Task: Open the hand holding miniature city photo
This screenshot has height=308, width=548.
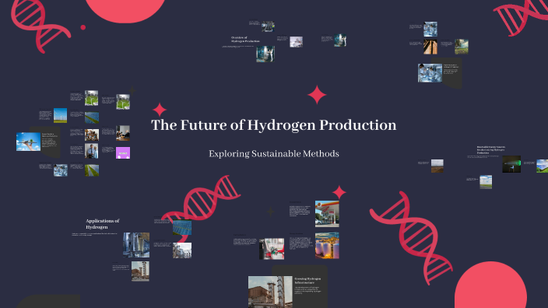Action: (x=28, y=142)
